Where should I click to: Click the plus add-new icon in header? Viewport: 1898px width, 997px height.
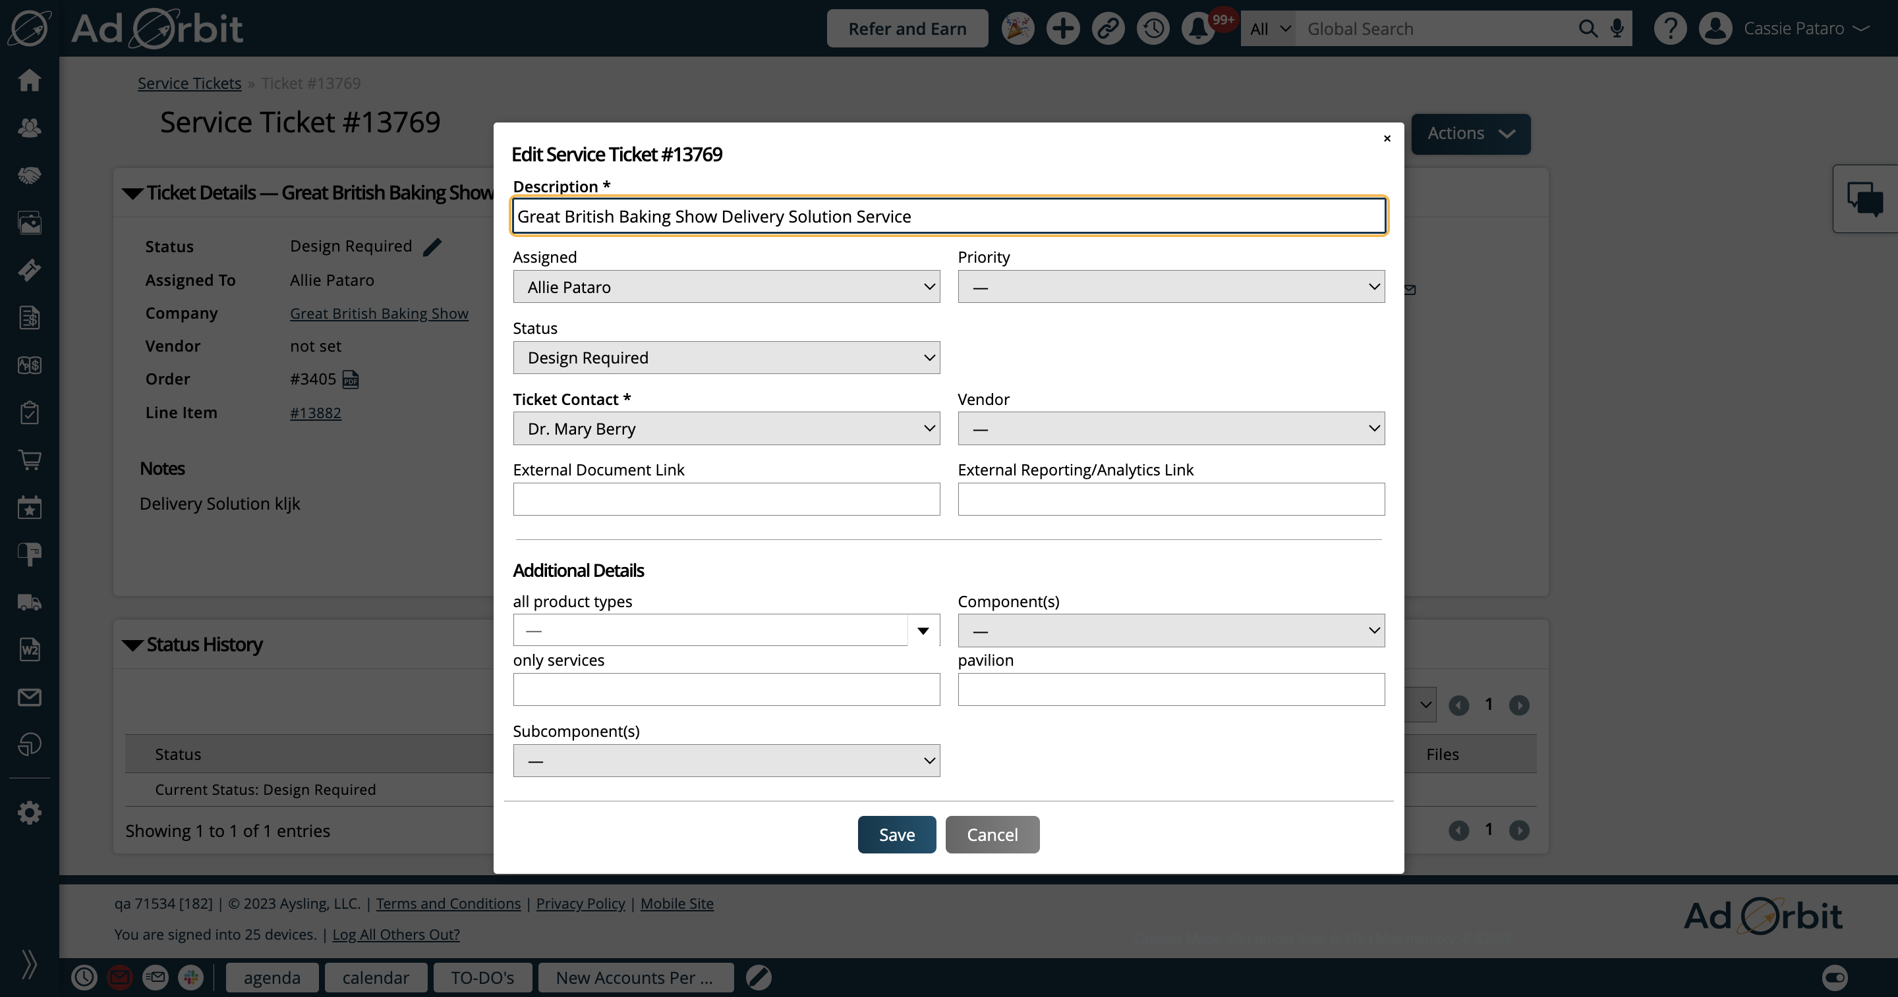pos(1062,29)
